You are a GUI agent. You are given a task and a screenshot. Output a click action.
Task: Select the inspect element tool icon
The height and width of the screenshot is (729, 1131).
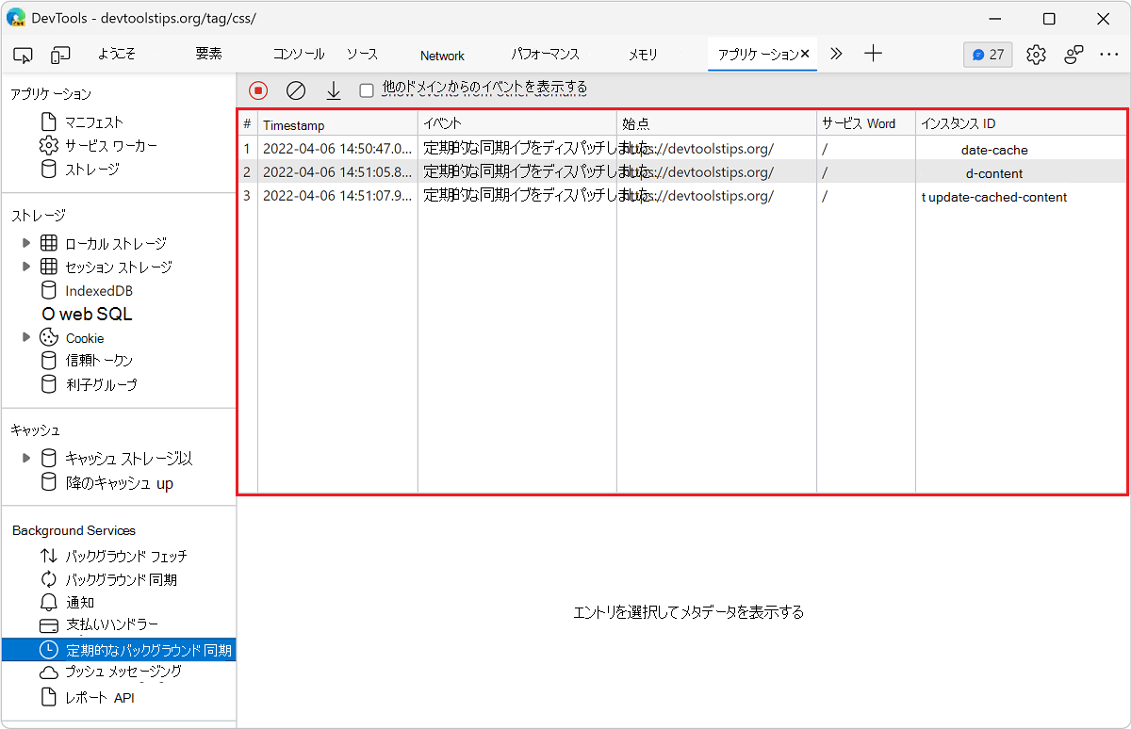tap(23, 55)
